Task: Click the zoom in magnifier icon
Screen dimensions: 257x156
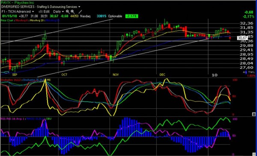Action: pyautogui.click(x=68, y=12)
